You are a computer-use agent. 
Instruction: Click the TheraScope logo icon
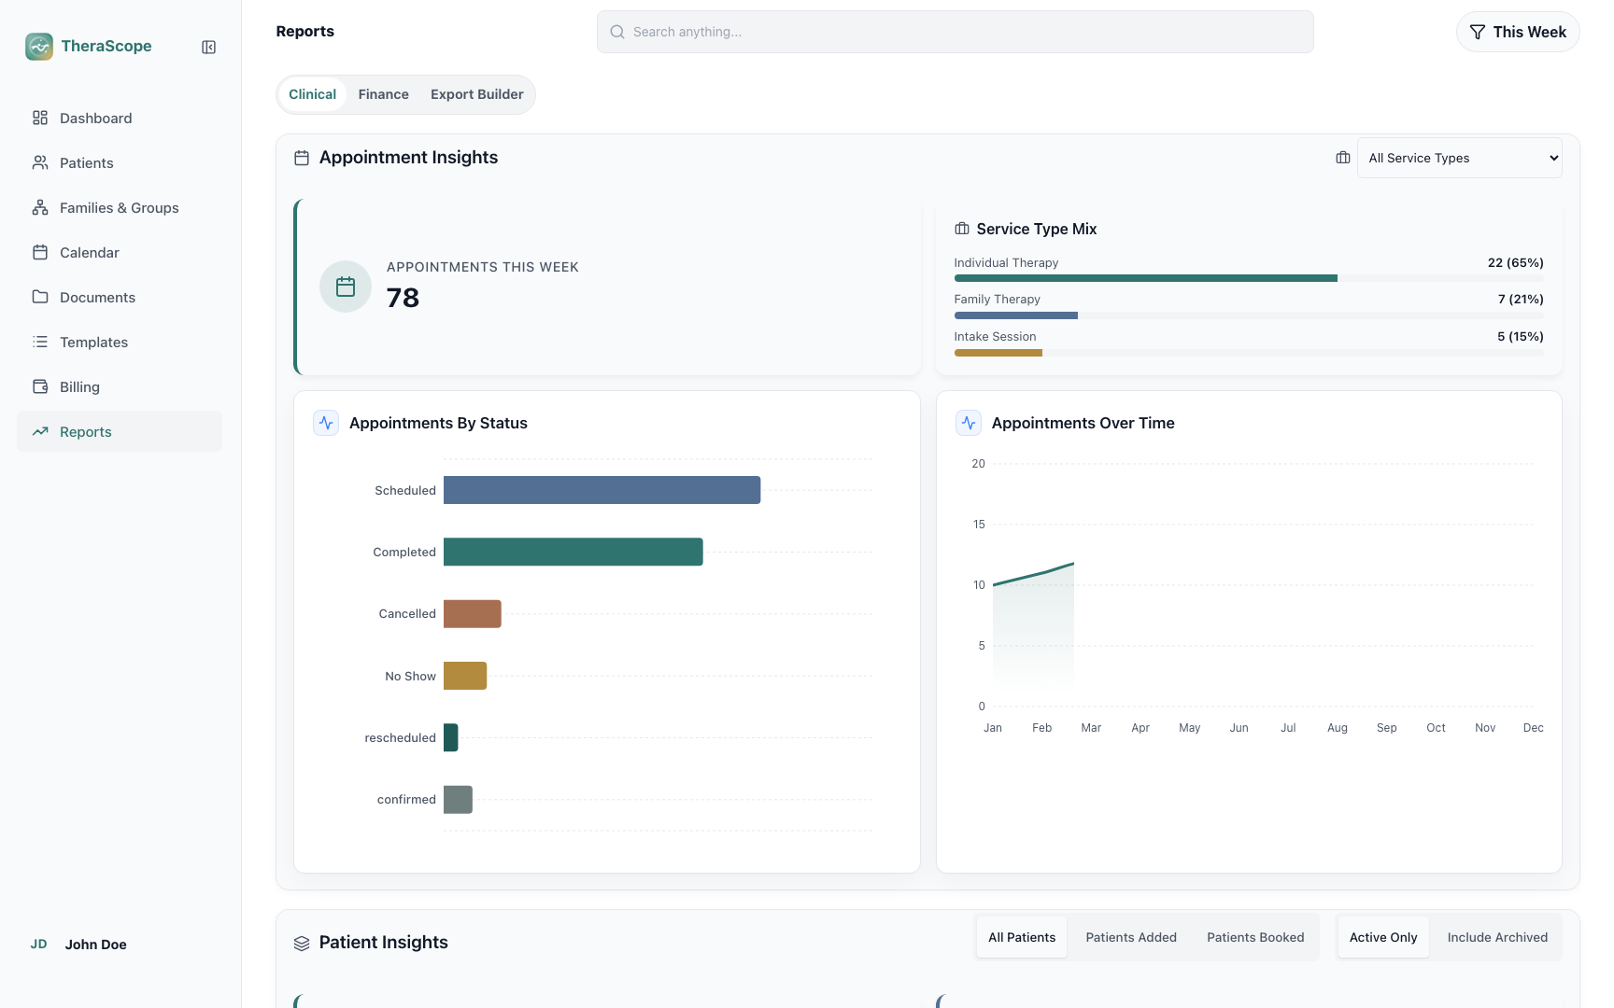(39, 47)
